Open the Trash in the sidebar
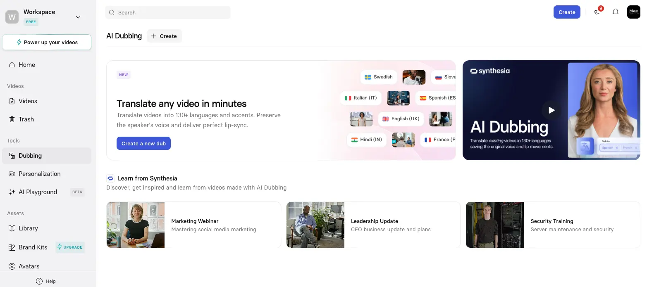 (x=47, y=119)
